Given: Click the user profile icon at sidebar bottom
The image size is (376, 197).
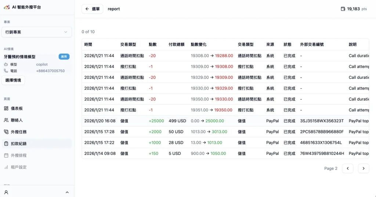Looking at the screenshot, I should 6,192.
